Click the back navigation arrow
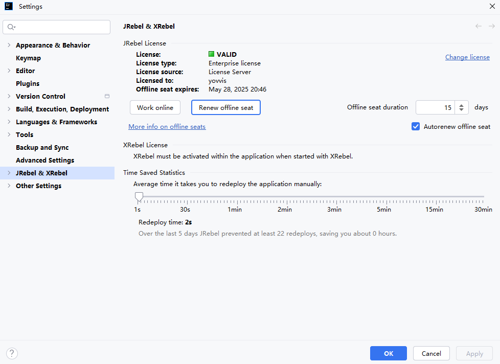500x364 pixels. [x=479, y=26]
